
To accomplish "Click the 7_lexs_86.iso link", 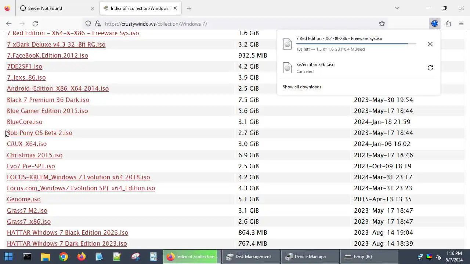I will point(26,77).
